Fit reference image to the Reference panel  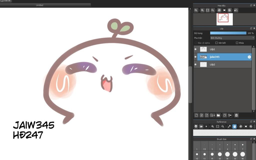point(218,127)
